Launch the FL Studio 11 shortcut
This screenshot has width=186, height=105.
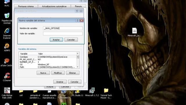(x=78, y=93)
